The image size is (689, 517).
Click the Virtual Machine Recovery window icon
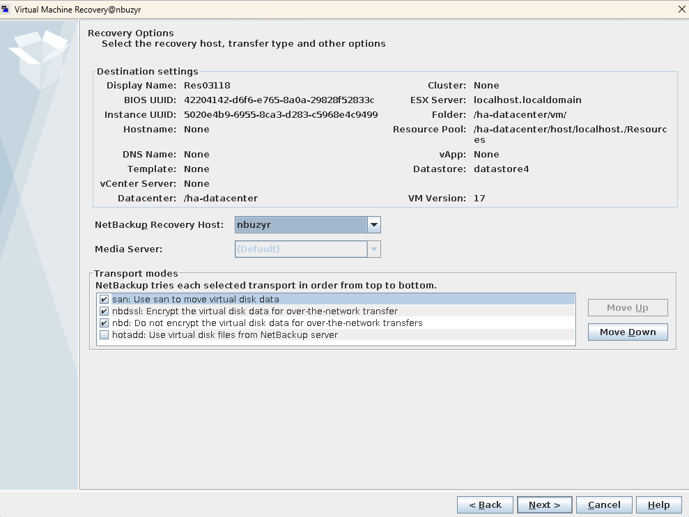coord(5,9)
